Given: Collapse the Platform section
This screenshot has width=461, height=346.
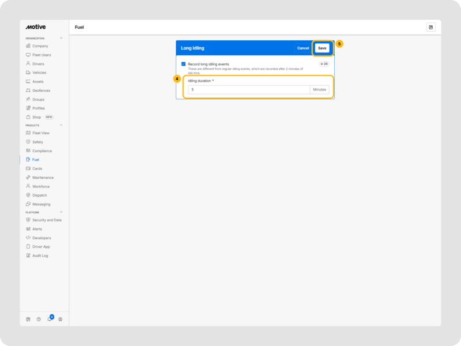Looking at the screenshot, I should pos(62,212).
